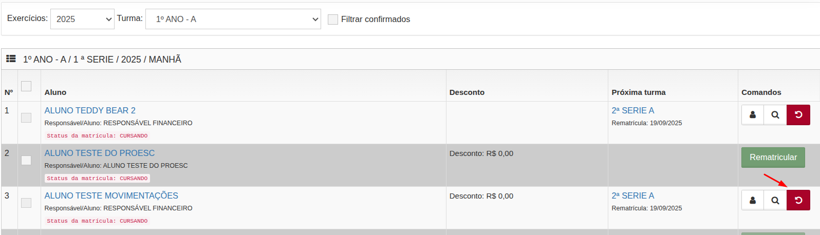This screenshot has height=235, width=820.
Task: Click magnifier icon for ALUNO TESTE MOVIMENTAÇÕES
Action: pyautogui.click(x=775, y=200)
